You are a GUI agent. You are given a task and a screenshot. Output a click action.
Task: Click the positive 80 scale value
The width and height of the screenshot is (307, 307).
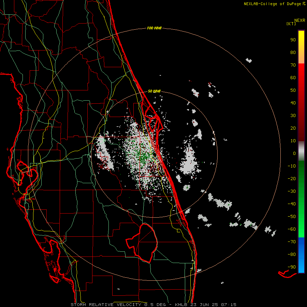pyautogui.click(x=293, y=53)
